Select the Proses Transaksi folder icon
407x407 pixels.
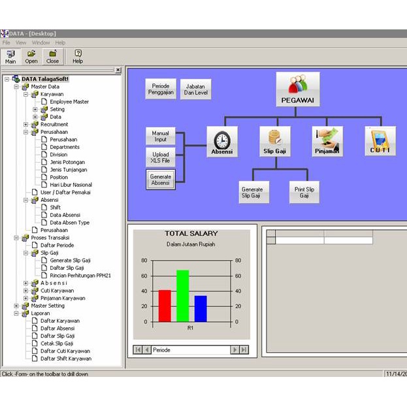pos(25,238)
